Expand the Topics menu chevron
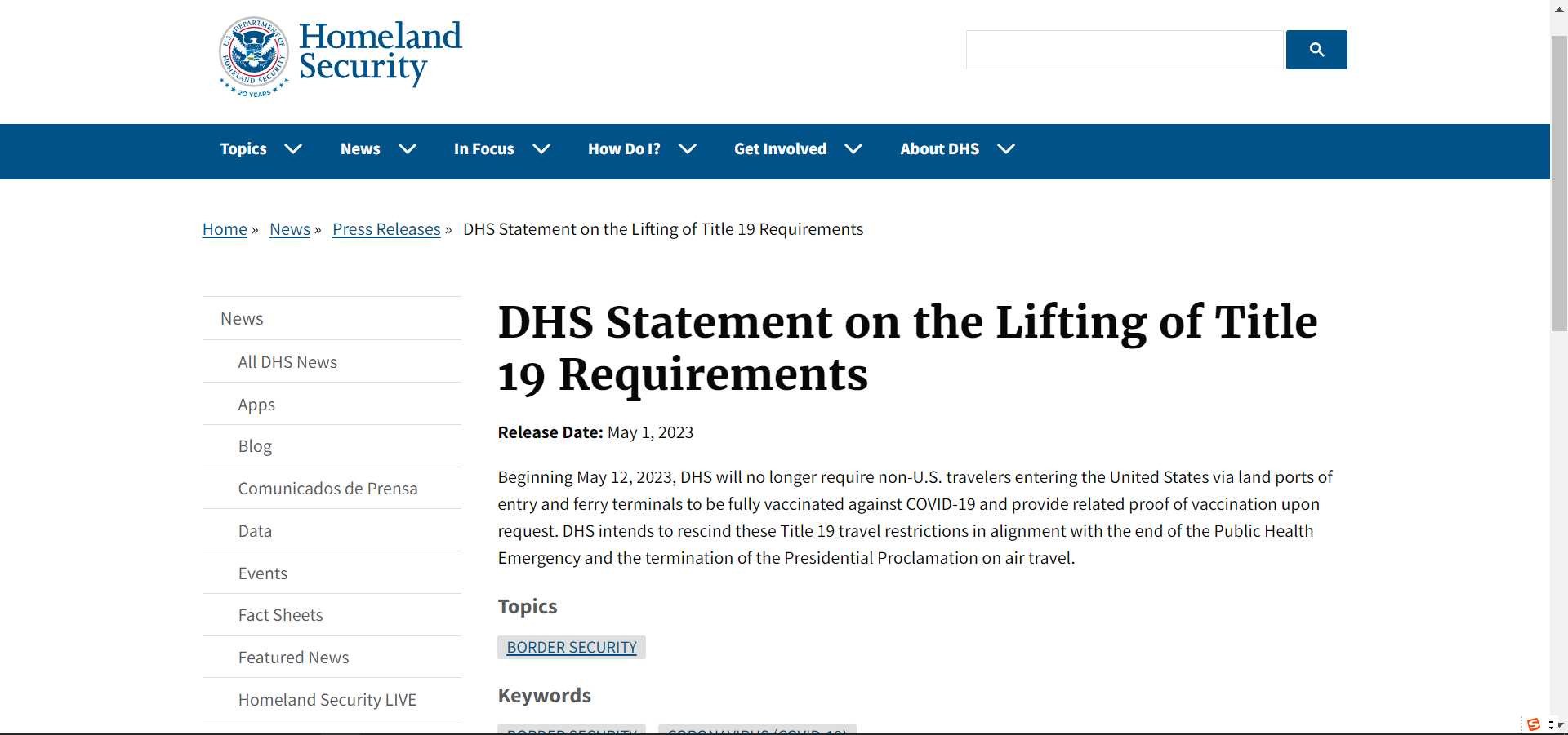Viewport: 1568px width, 735px height. coord(293,148)
